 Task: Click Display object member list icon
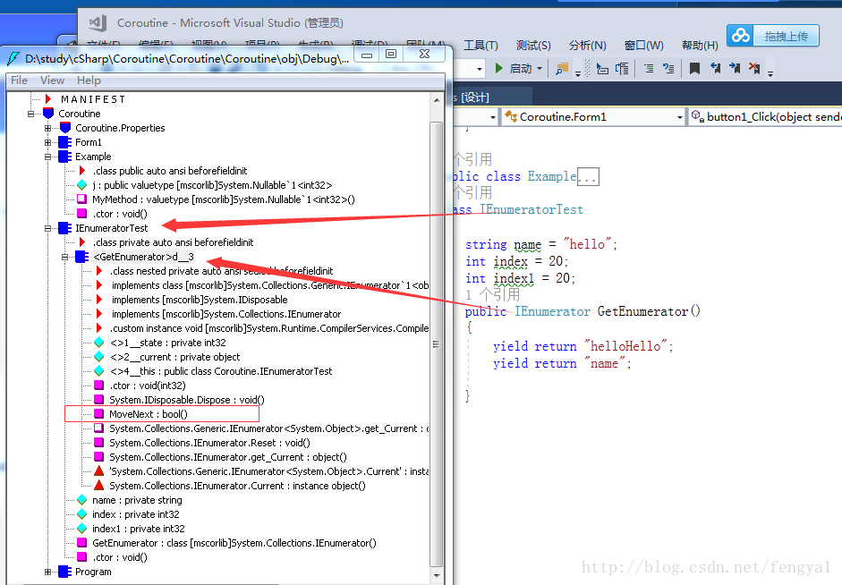click(x=602, y=69)
